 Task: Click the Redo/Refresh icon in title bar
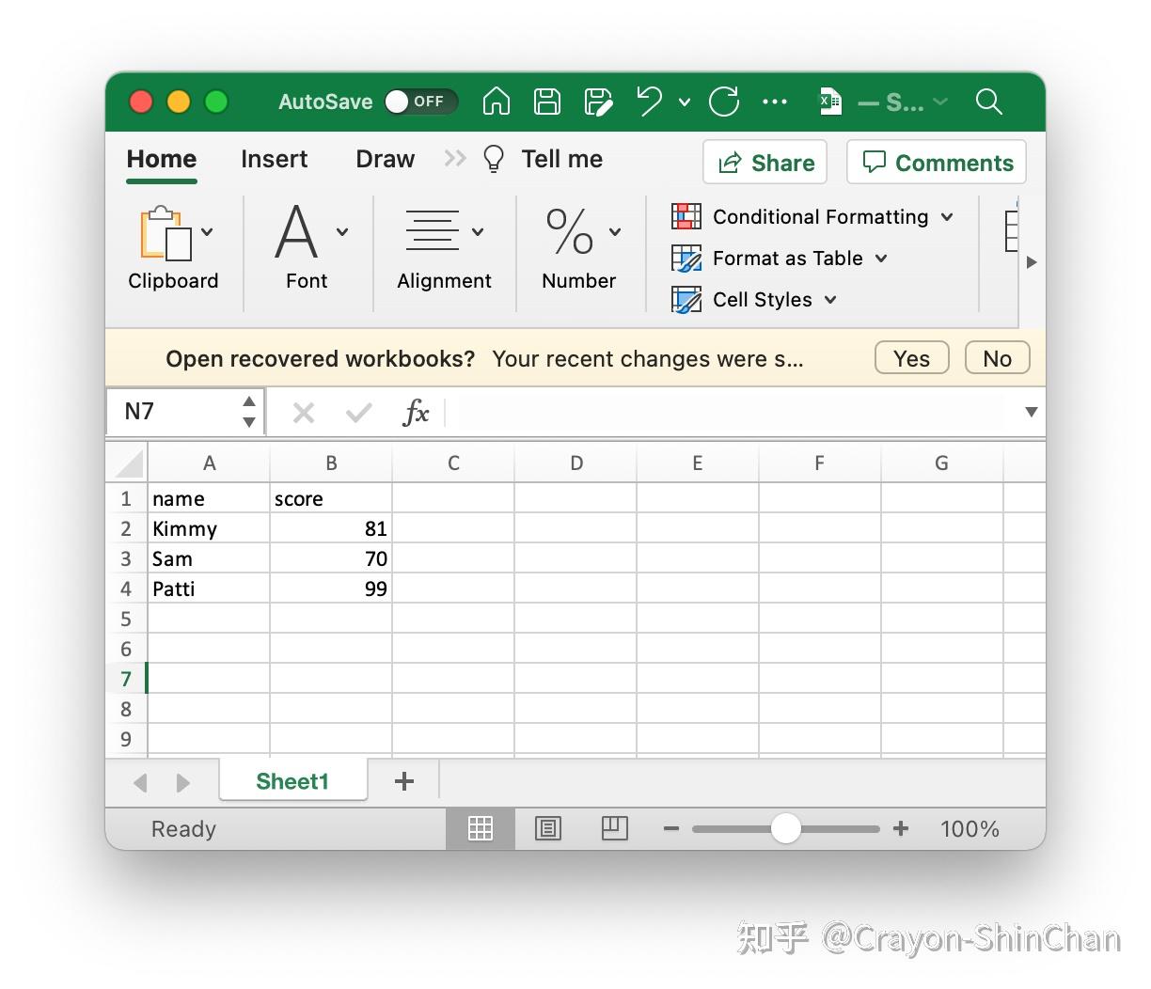tap(724, 102)
